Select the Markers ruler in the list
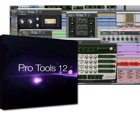Viewport: 140px width, 117px height. click(14, 15)
